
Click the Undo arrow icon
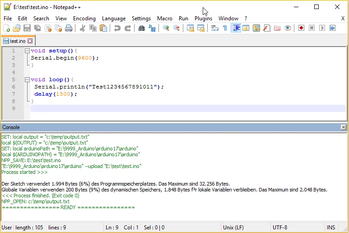click(x=117, y=28)
